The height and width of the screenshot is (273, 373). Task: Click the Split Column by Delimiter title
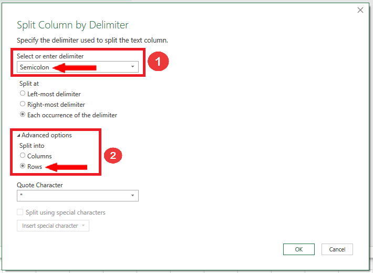click(72, 25)
